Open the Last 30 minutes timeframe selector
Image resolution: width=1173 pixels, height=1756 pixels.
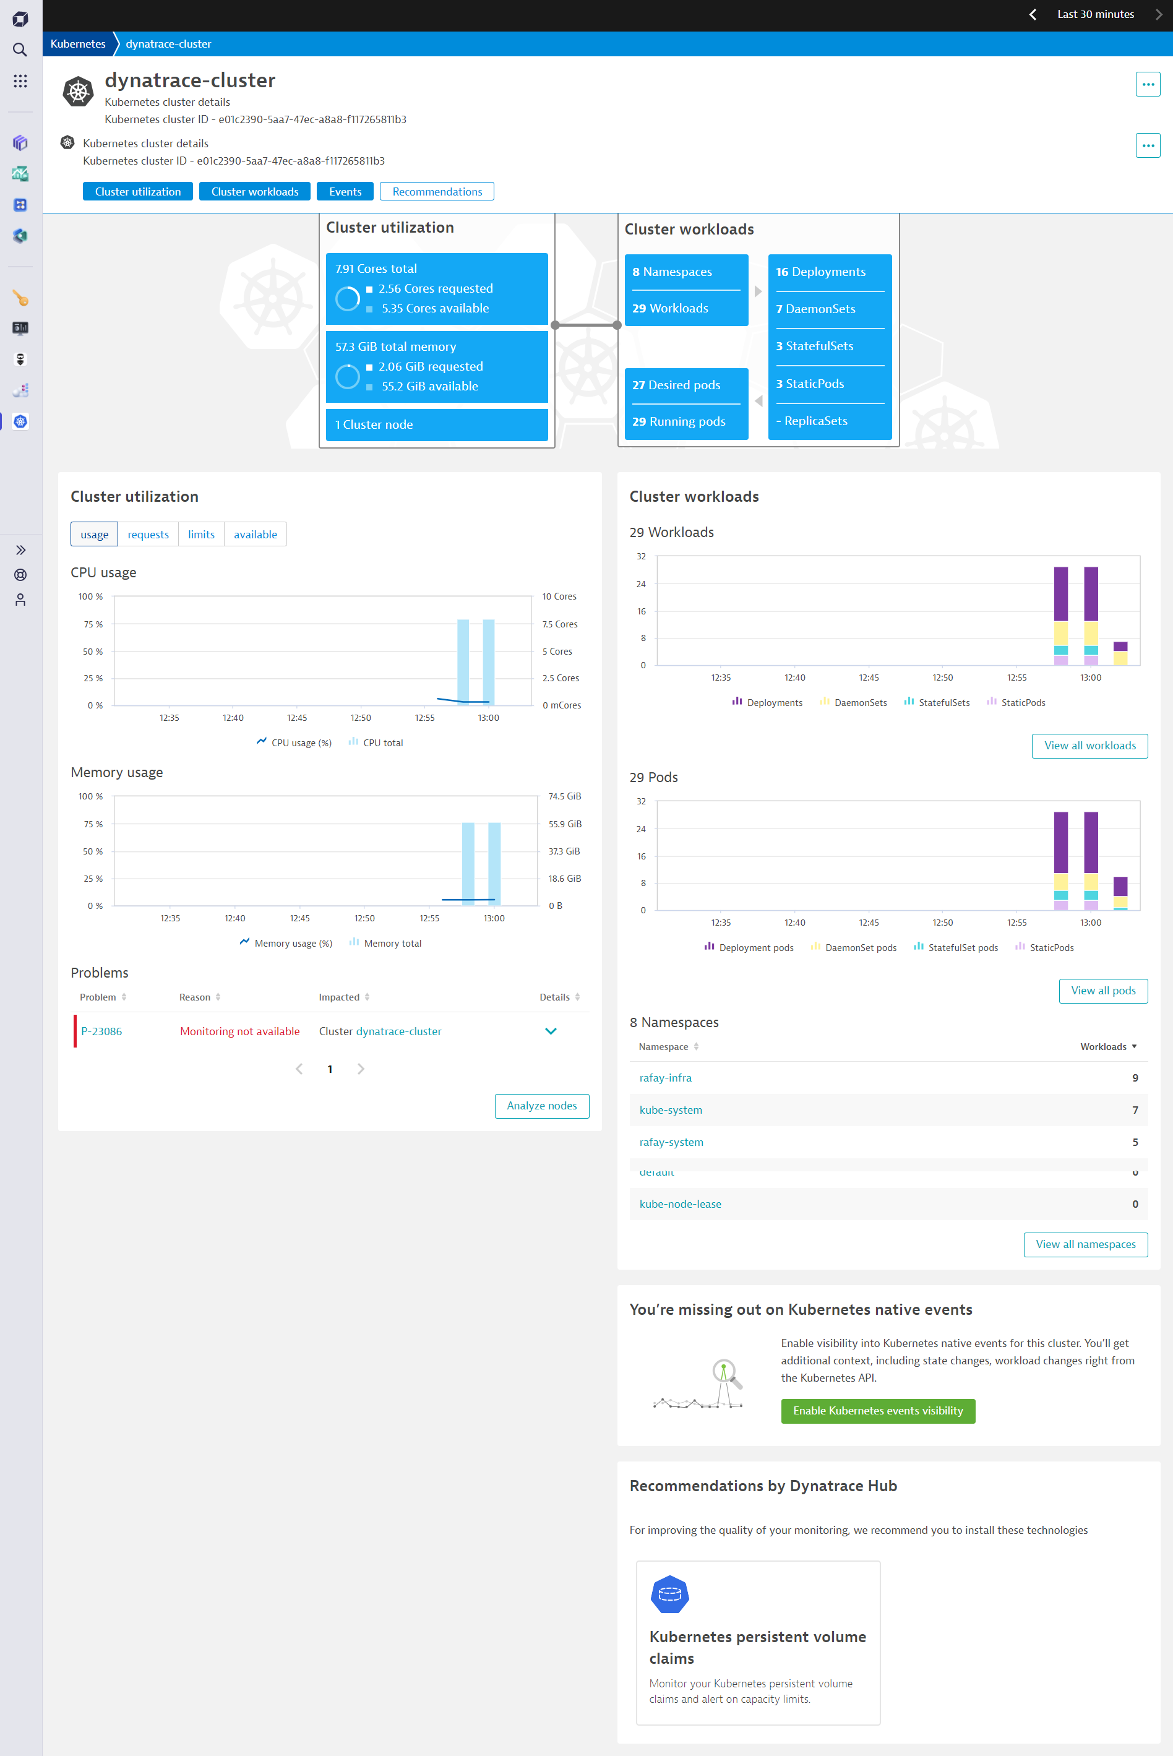[1095, 14]
